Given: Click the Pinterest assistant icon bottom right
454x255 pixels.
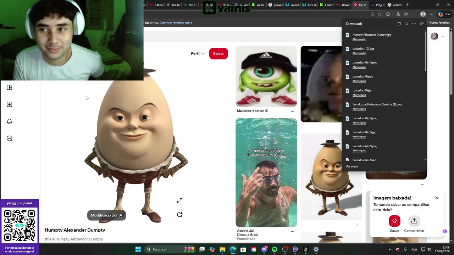Looking at the screenshot, I should coord(445,231).
